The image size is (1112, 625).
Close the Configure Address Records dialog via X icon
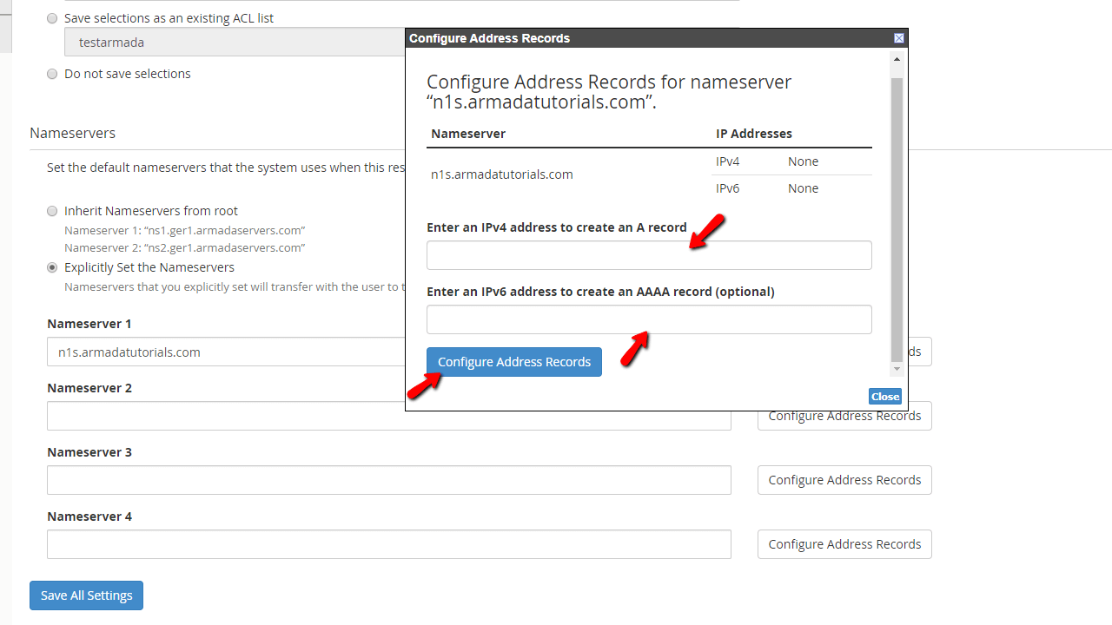[899, 38]
